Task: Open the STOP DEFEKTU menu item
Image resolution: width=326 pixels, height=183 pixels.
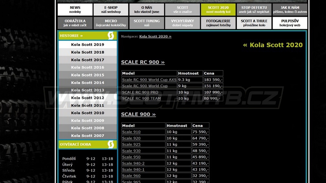Action: tap(254, 10)
